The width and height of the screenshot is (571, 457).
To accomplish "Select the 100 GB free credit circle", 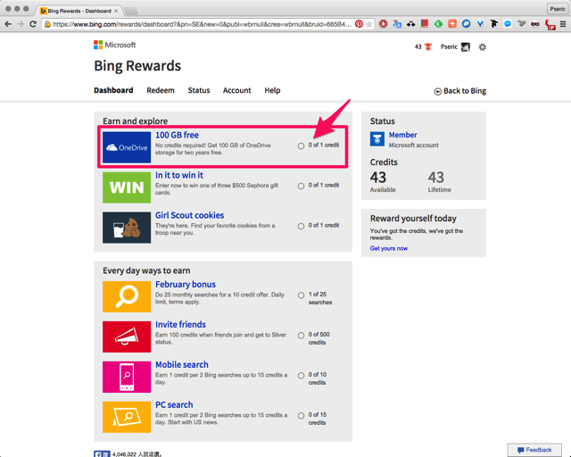I will coord(301,146).
